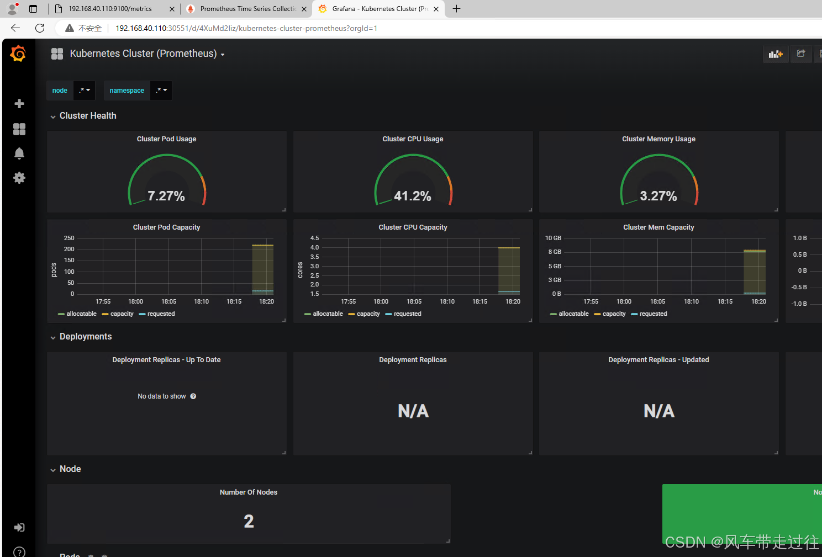
Task: Click the Sign in icon in the sidebar
Action: click(x=19, y=528)
